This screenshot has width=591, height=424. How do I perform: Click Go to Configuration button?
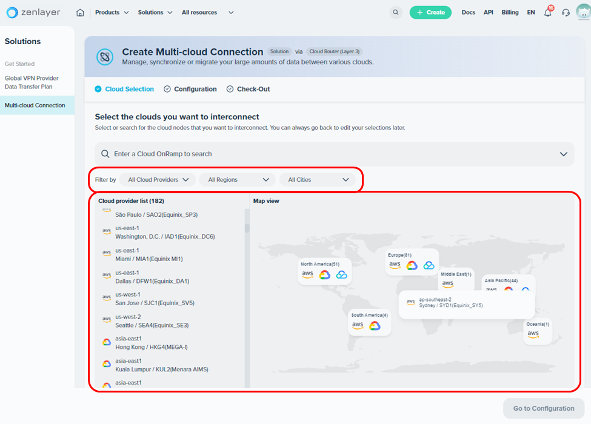(x=544, y=408)
